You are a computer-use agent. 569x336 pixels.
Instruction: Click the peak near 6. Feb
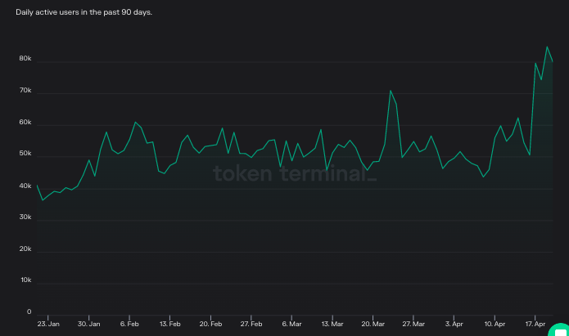135,123
